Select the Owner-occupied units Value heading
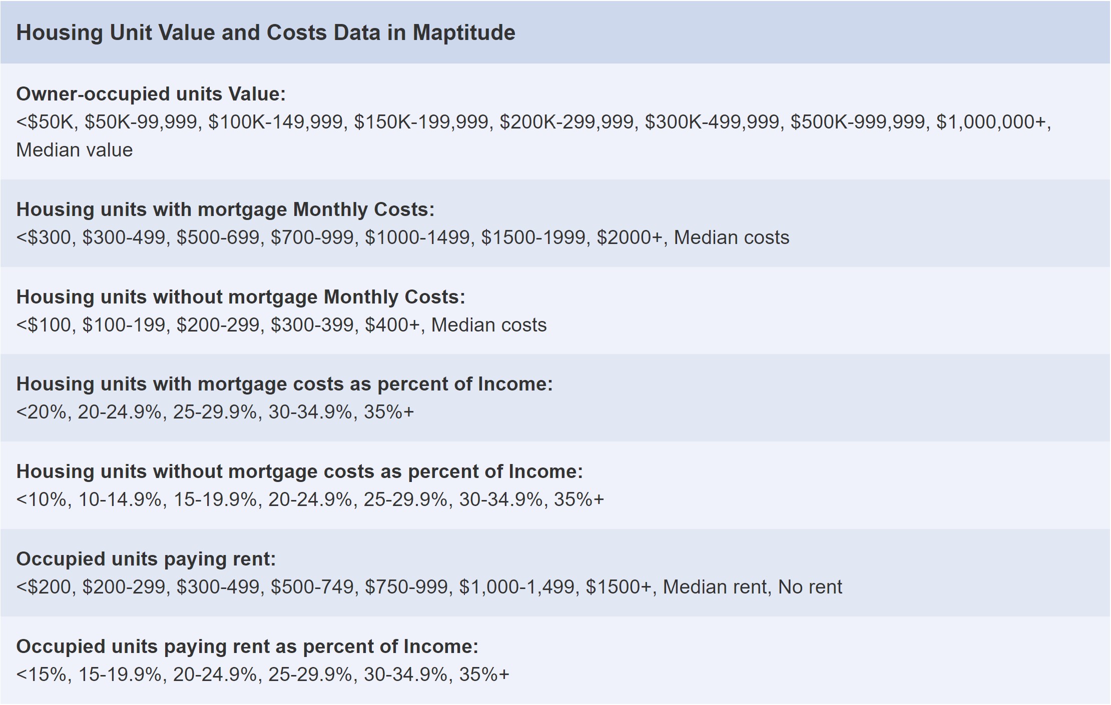1111x705 pixels. [x=151, y=94]
